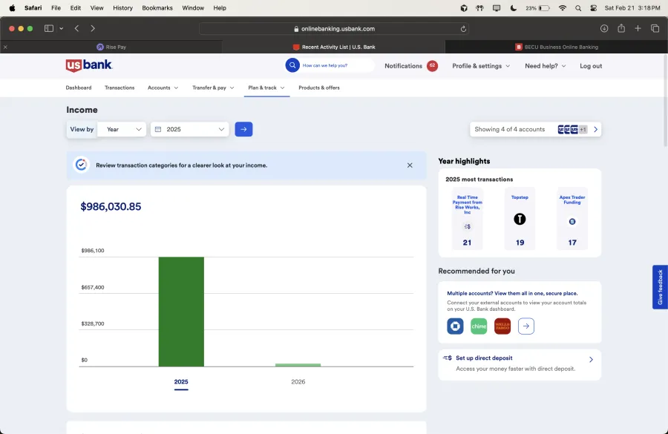Click Showing 4 of 4 accounts selector
This screenshot has width=668, height=434.
pos(535,130)
